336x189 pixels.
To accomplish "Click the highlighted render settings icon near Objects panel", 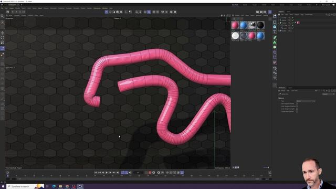I will point(270,12).
